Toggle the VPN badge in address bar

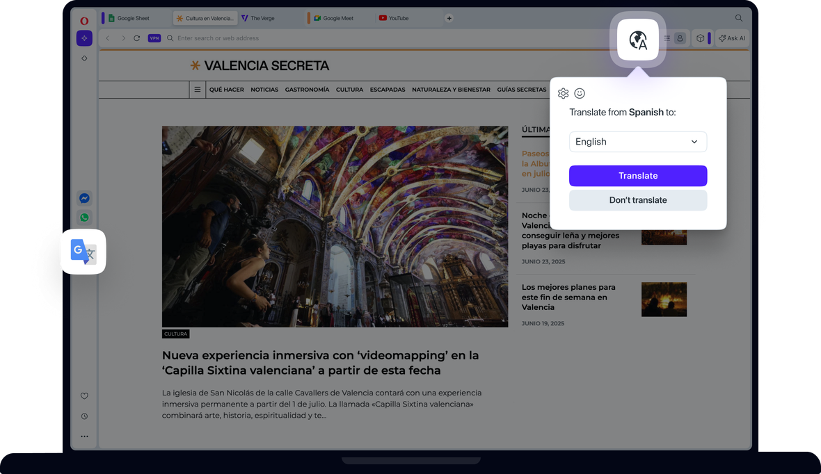pyautogui.click(x=154, y=38)
